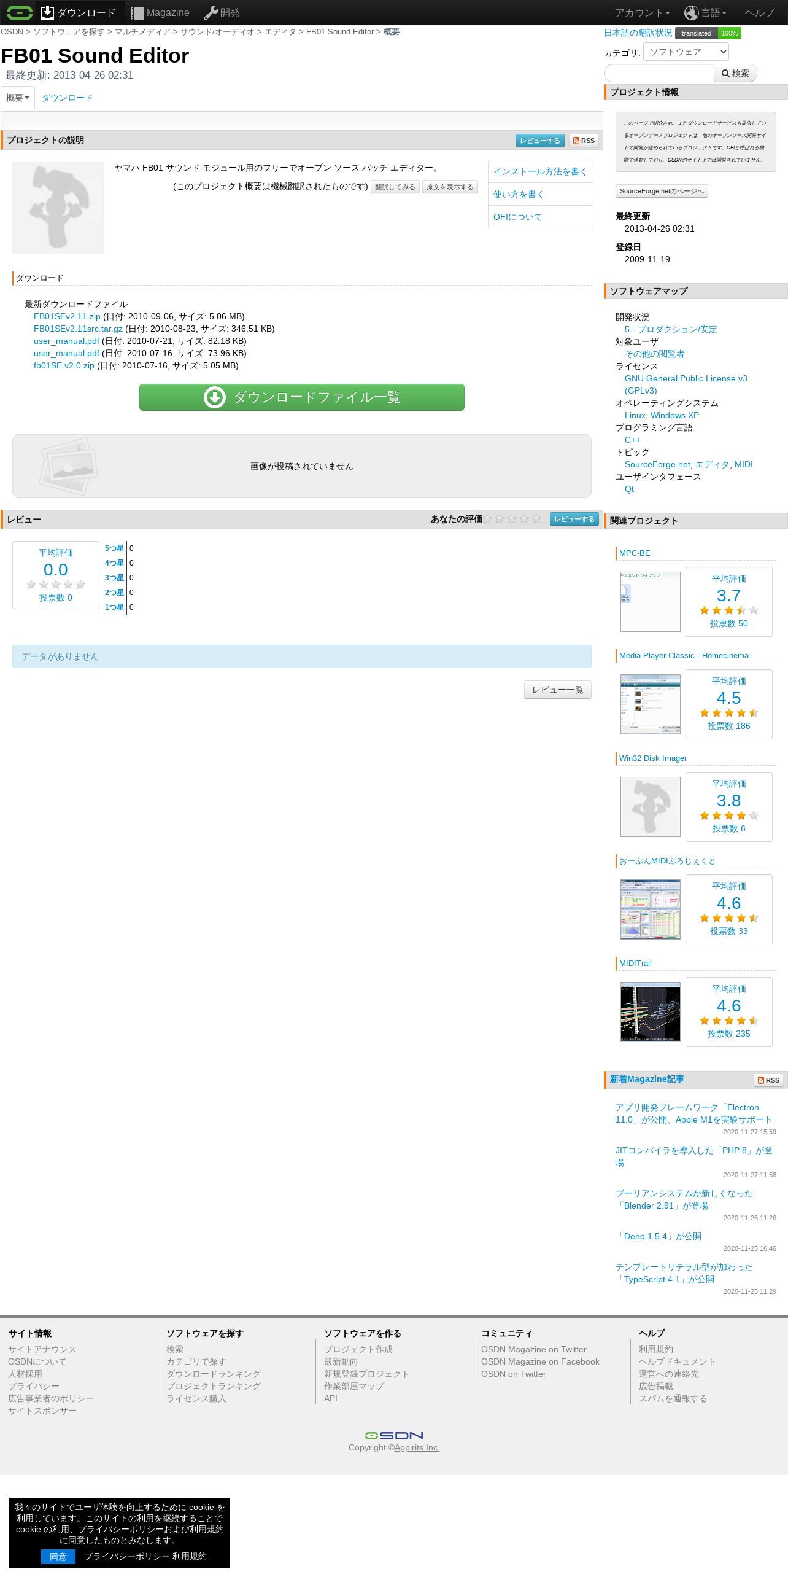Click the OSDN footer logo

(x=394, y=1436)
